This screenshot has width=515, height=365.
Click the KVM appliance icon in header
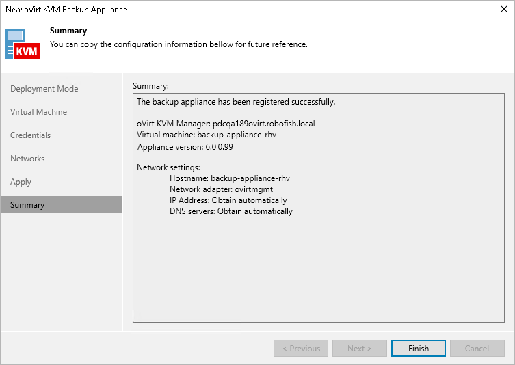(x=23, y=44)
